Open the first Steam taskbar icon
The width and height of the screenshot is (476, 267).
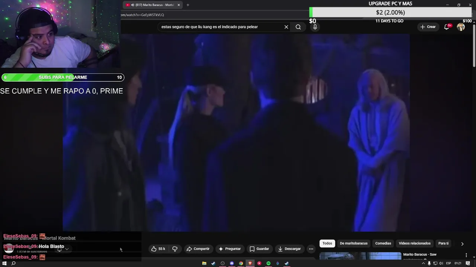(213, 263)
